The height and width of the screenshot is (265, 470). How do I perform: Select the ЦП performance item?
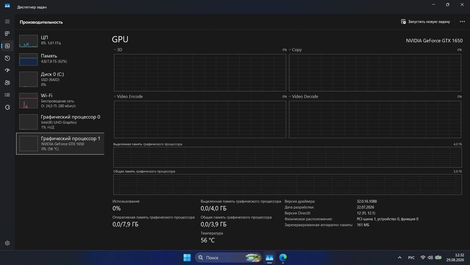(60, 40)
